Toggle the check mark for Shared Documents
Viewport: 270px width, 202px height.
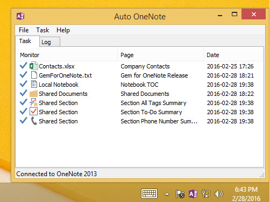pos(24,93)
